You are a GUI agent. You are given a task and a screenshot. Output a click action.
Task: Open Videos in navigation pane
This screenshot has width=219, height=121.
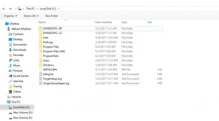click(15, 92)
